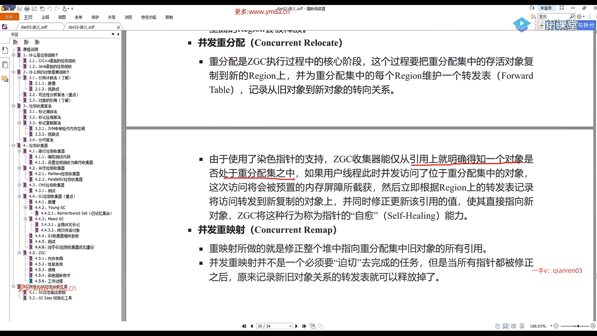This screenshot has width=597, height=336.
Task: Toggle facing pages view mode
Action: click(514, 326)
